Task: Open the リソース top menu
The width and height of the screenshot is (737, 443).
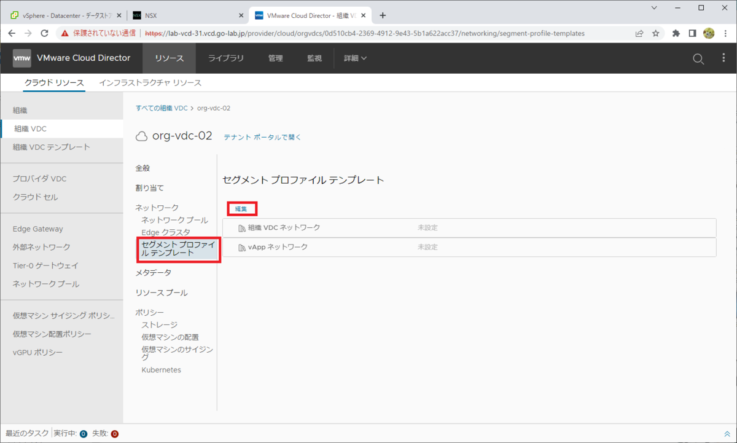Action: [x=170, y=58]
